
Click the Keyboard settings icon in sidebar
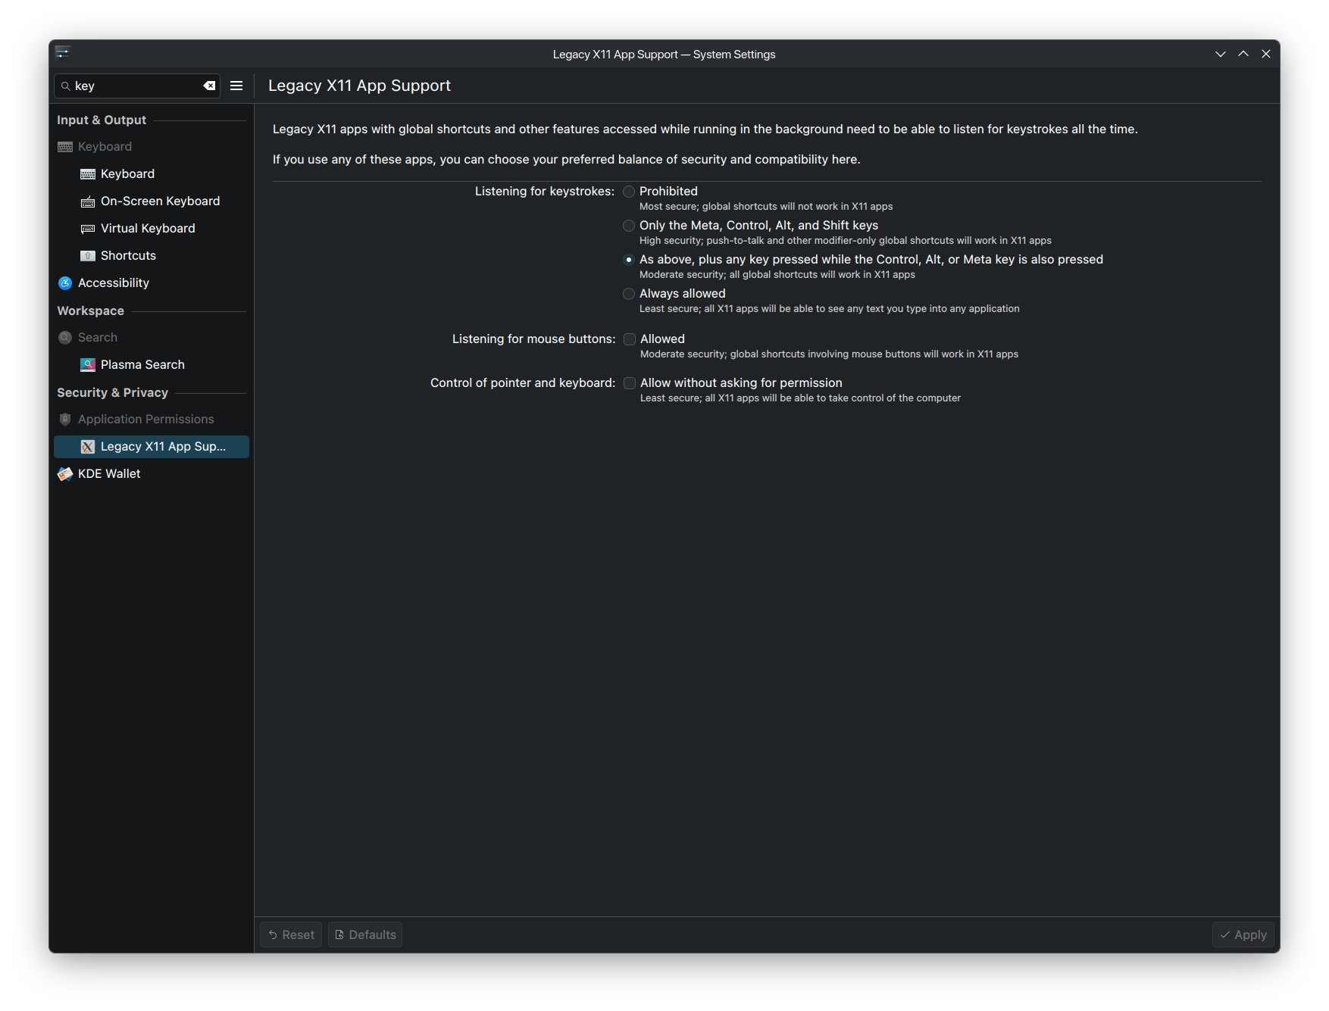click(x=88, y=174)
